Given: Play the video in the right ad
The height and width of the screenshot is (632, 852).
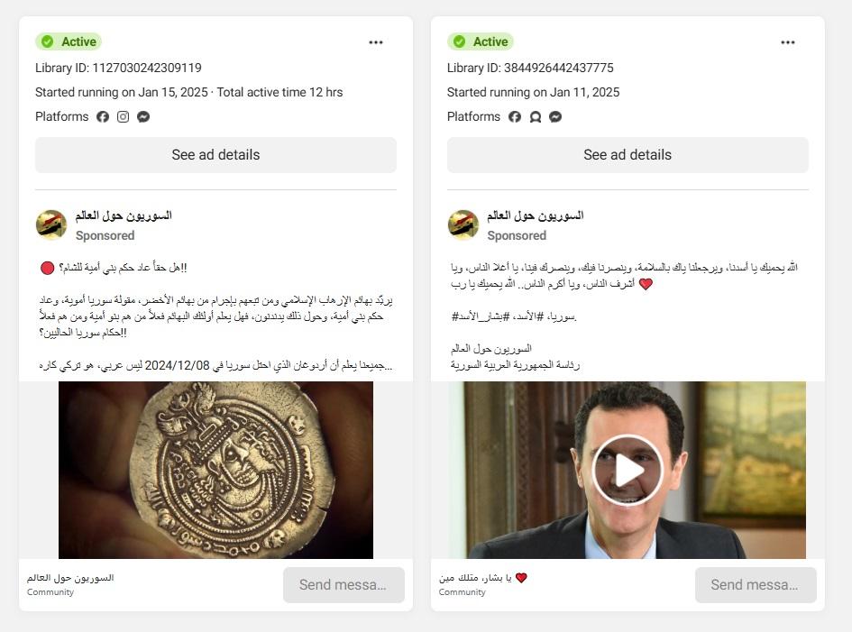Looking at the screenshot, I should tap(628, 470).
